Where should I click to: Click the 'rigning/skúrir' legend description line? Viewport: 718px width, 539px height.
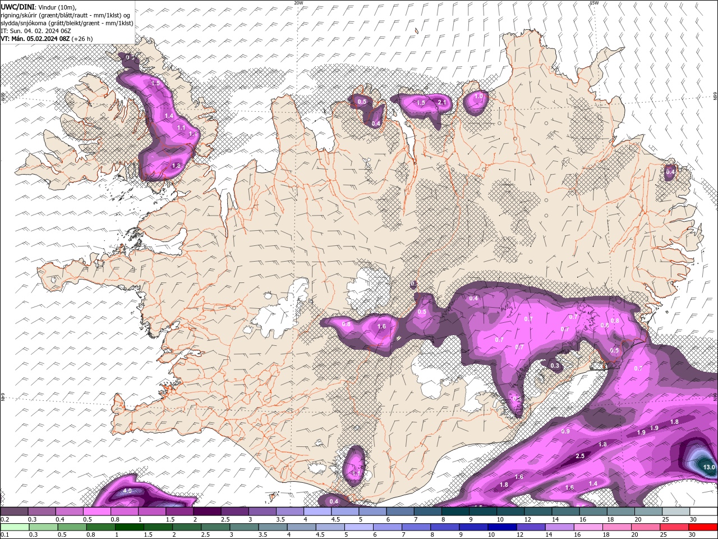tap(66, 15)
